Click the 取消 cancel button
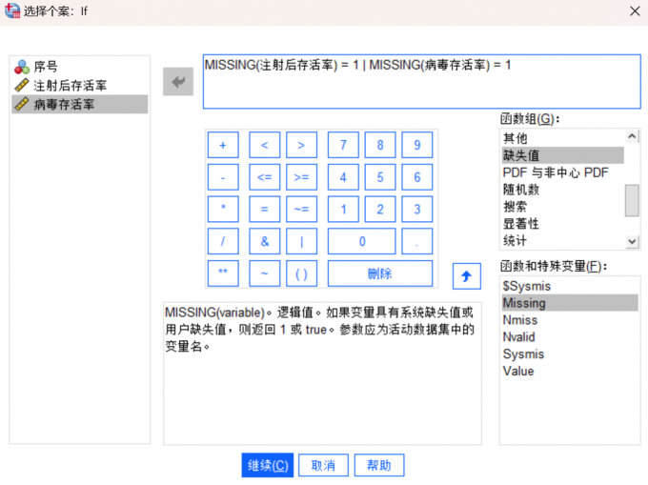 pos(323,465)
